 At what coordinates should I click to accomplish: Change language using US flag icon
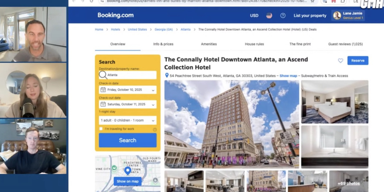(269, 15)
